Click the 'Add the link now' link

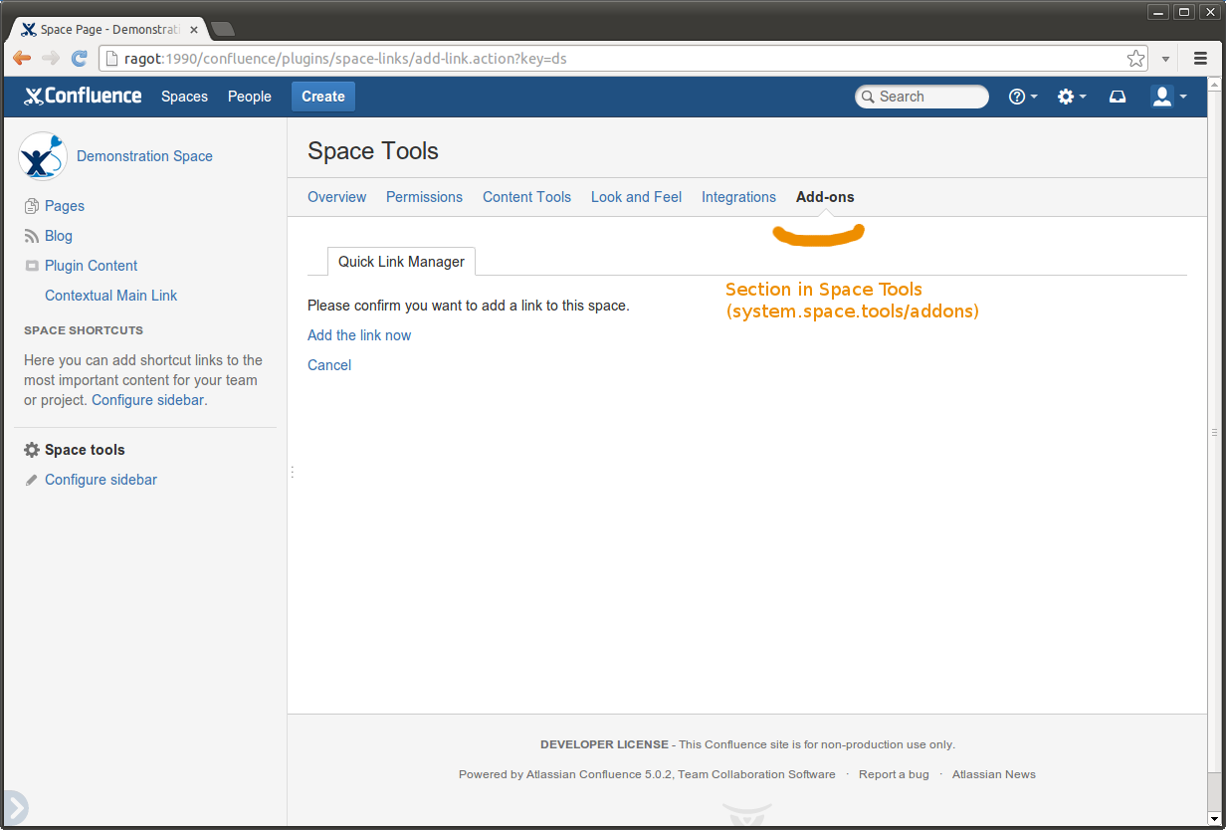pyautogui.click(x=359, y=335)
